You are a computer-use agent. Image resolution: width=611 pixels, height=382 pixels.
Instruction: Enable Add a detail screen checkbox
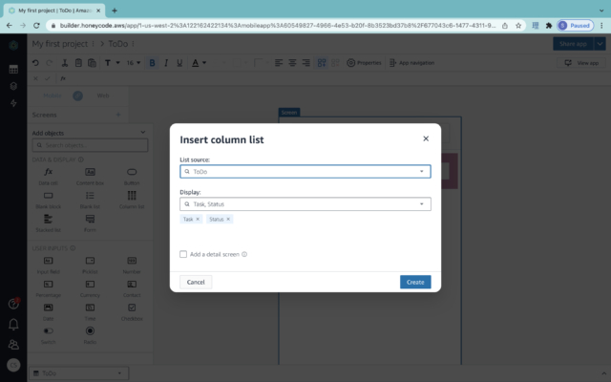(x=183, y=254)
